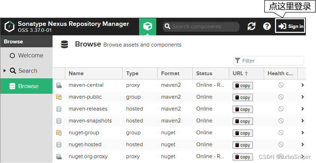
Task: Select the maven-public repository name
Action: [x=85, y=97]
